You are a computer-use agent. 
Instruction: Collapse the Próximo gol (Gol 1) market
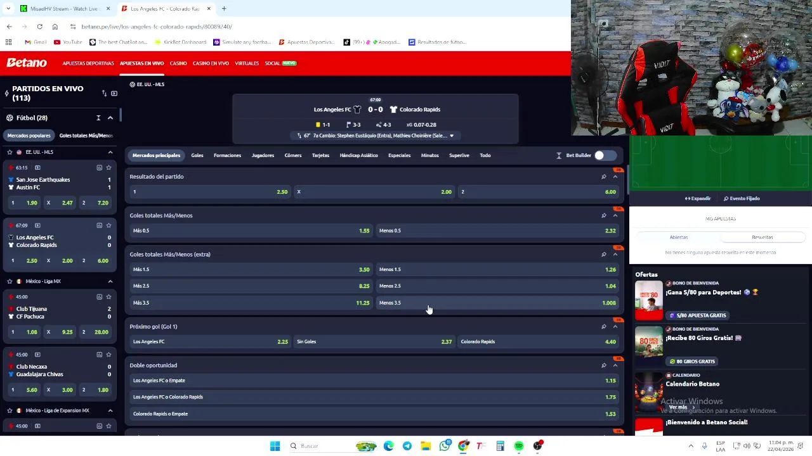(x=615, y=327)
